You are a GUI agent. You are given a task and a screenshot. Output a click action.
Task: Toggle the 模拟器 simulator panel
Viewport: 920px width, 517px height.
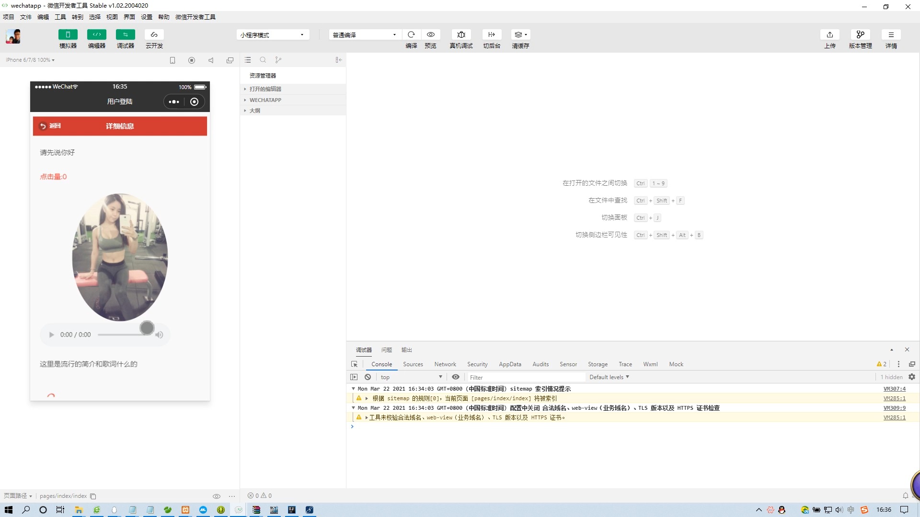tap(68, 34)
